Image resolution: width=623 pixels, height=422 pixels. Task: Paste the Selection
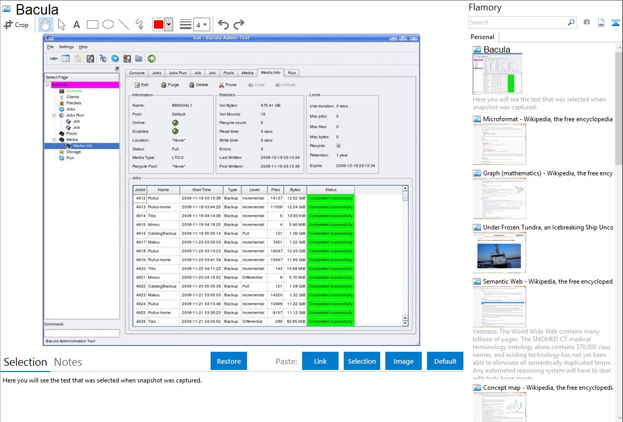tap(361, 361)
